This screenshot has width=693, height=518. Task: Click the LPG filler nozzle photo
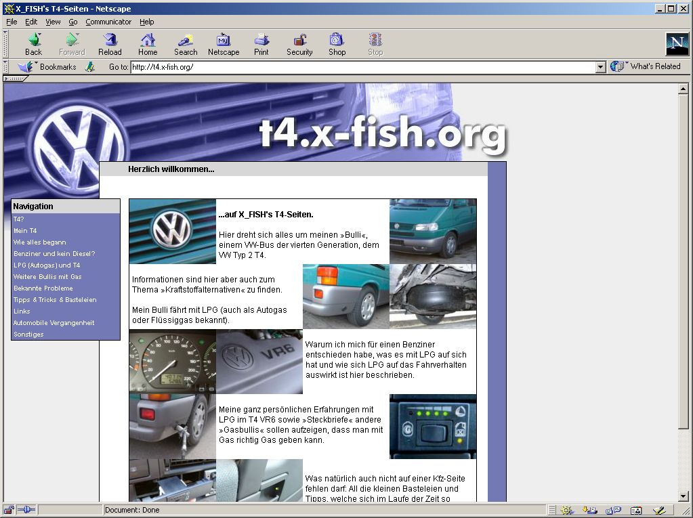coord(173,427)
